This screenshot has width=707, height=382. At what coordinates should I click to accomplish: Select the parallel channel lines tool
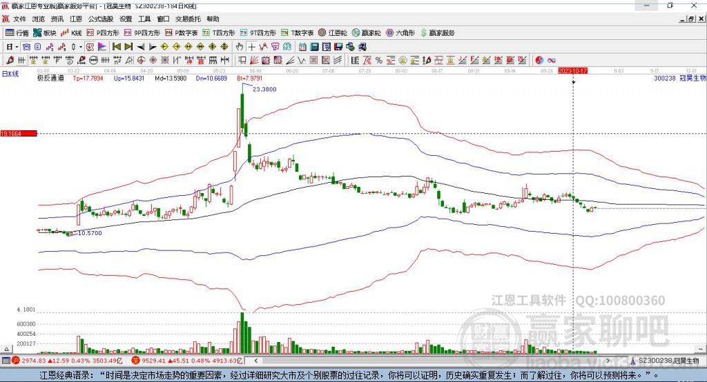click(338, 60)
